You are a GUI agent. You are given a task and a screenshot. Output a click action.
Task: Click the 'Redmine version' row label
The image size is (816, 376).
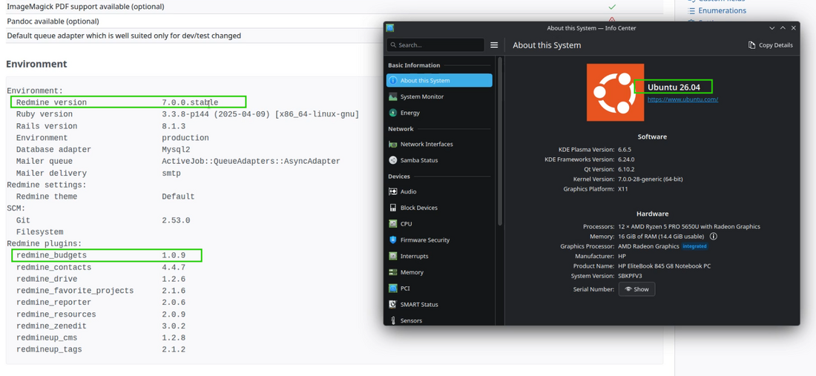[51, 102]
